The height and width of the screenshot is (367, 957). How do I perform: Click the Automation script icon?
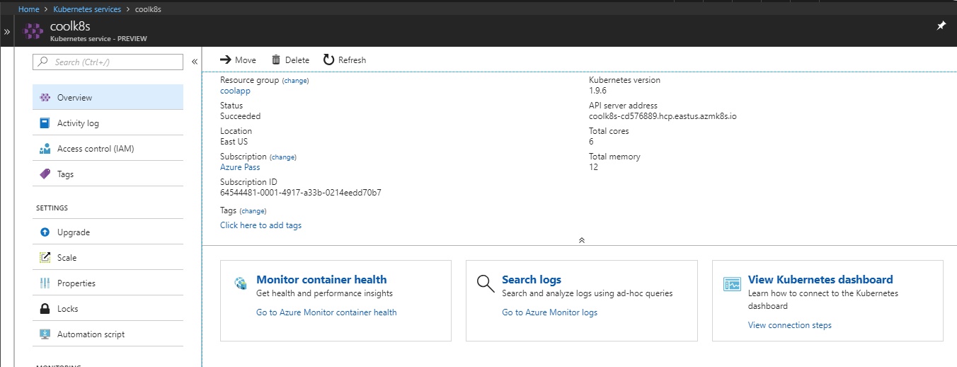[x=45, y=334]
